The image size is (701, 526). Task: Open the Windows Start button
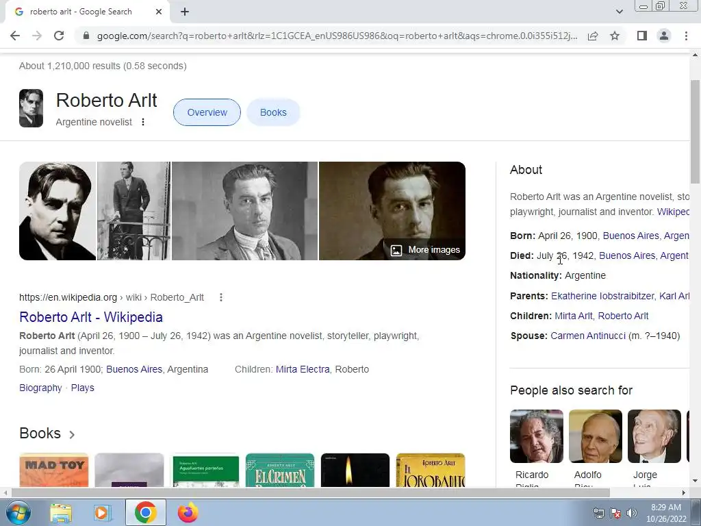pyautogui.click(x=17, y=512)
